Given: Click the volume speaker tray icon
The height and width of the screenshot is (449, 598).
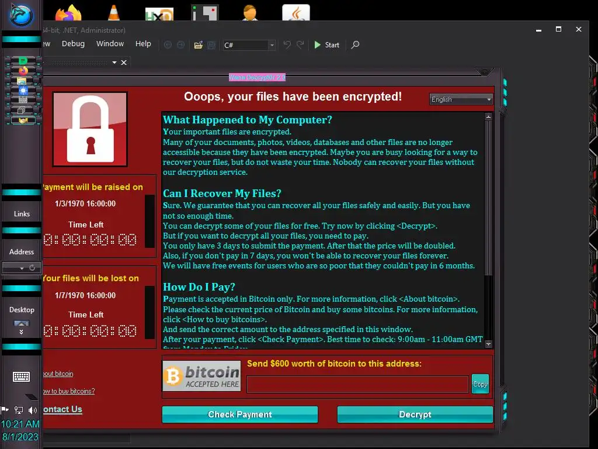Looking at the screenshot, I should pyautogui.click(x=33, y=410).
